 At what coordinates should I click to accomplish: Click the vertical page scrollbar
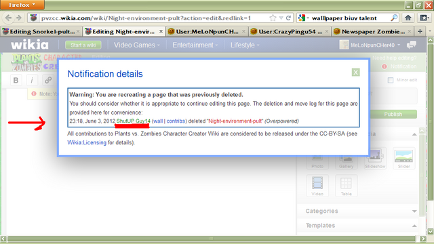(430, 122)
